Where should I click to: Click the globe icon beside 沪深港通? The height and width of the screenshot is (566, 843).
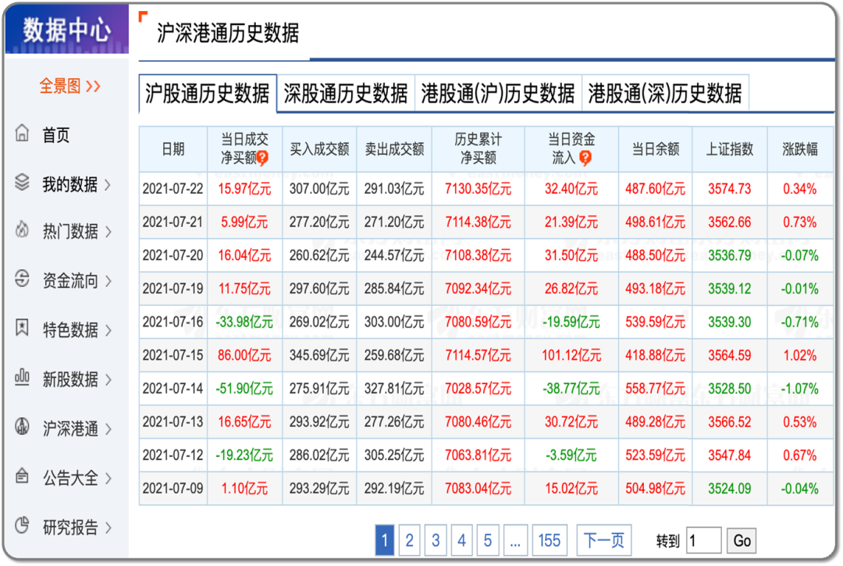[x=22, y=426]
